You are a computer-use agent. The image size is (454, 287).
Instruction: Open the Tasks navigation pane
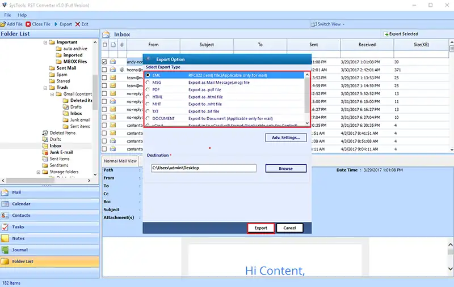pos(49,227)
